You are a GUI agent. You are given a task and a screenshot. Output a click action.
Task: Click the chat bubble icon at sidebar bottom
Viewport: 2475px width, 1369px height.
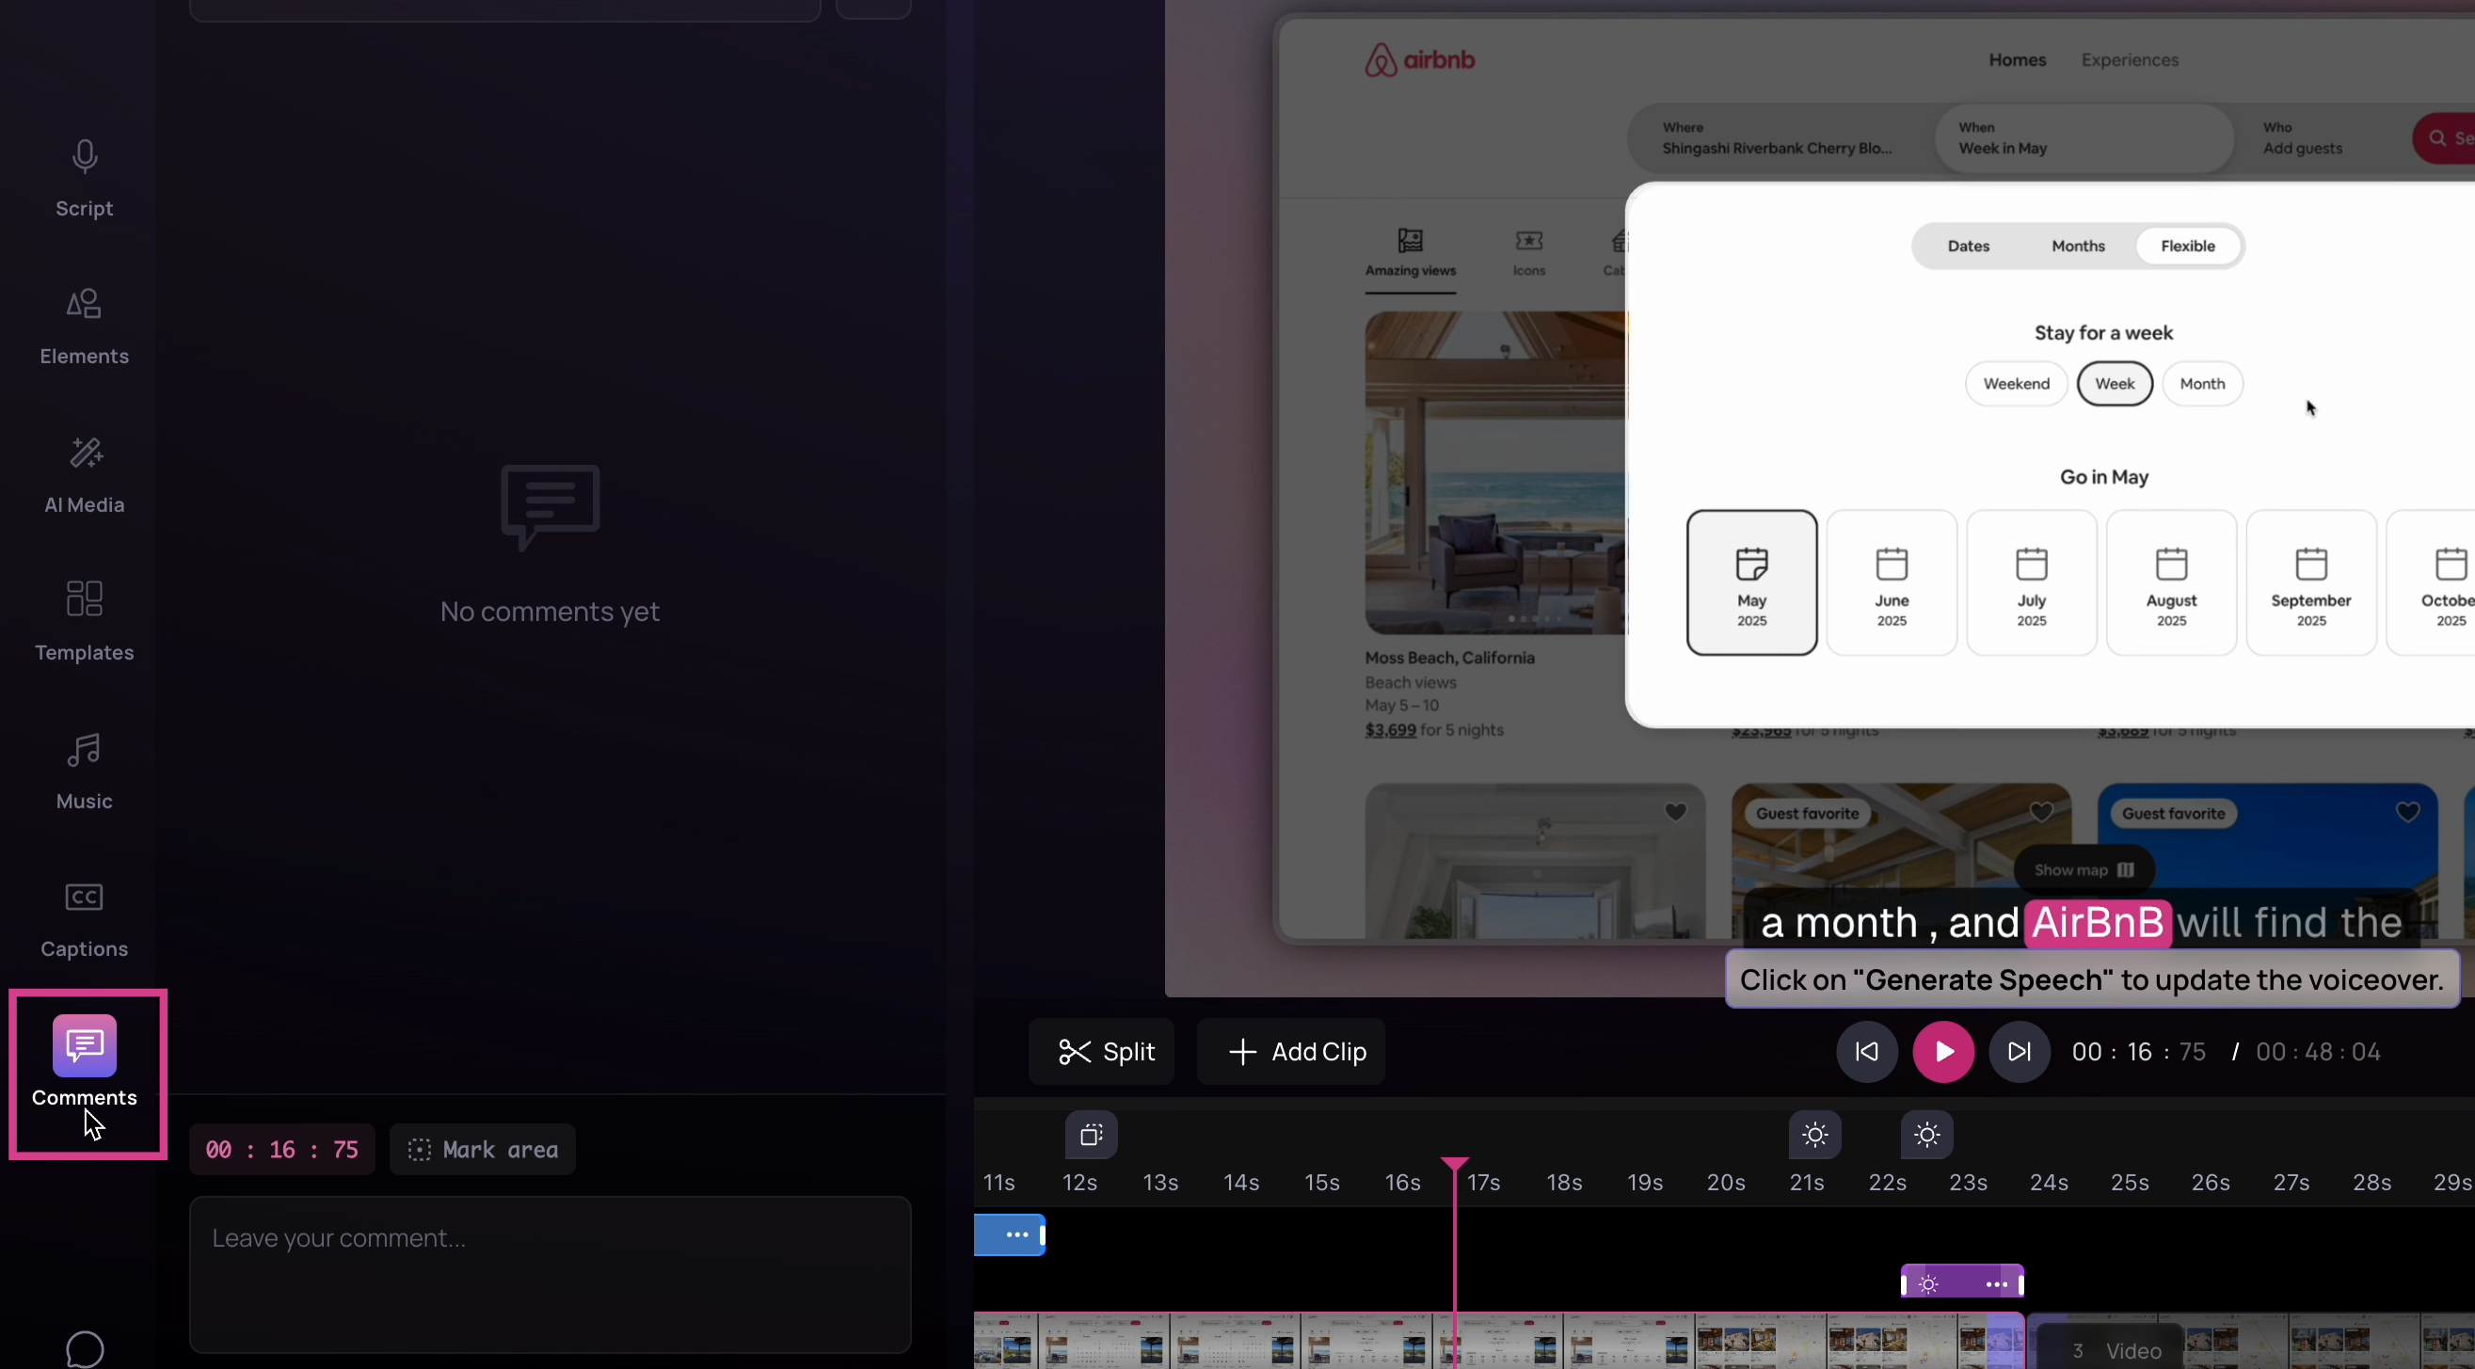85,1349
